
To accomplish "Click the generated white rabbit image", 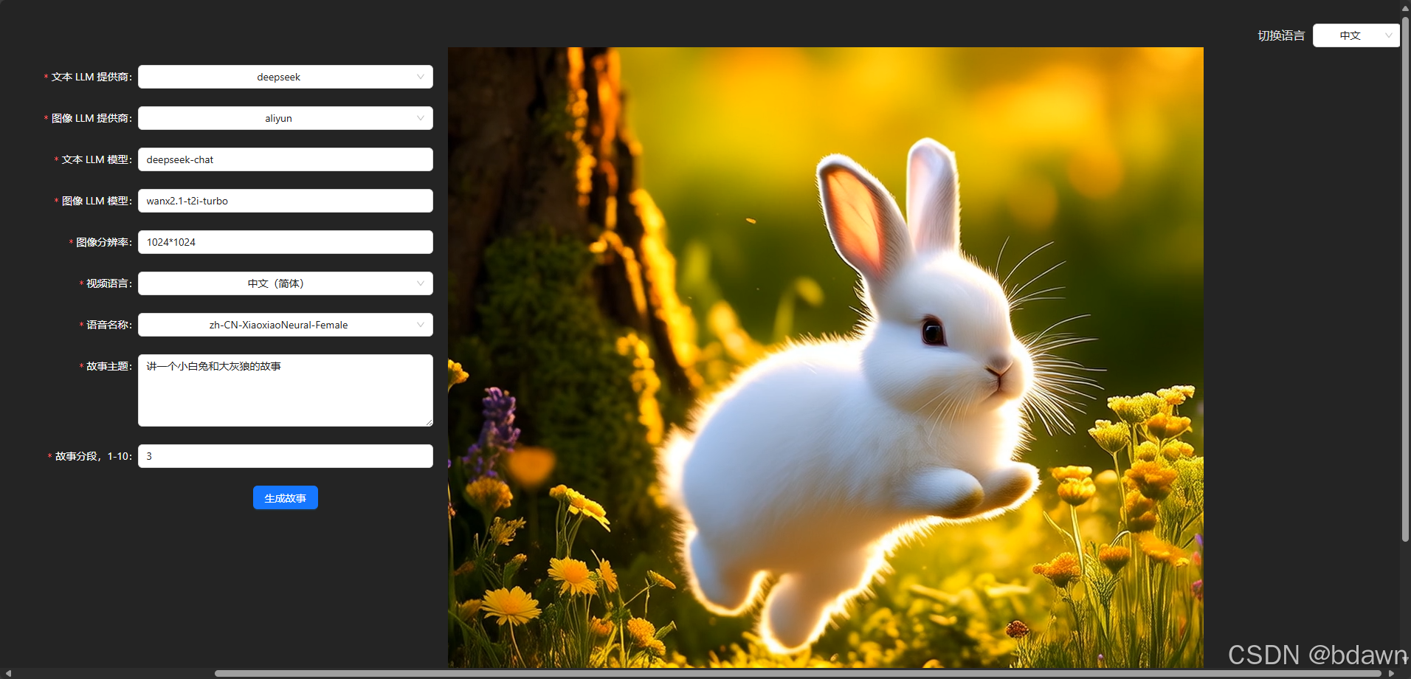I will pos(825,358).
